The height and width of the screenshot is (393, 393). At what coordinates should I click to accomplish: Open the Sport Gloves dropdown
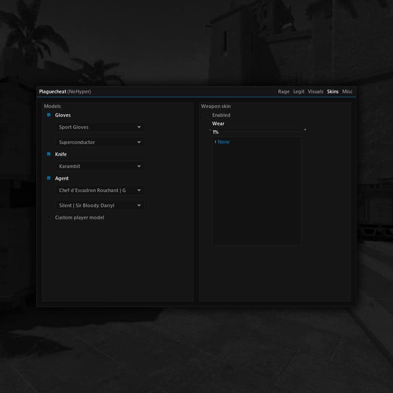point(100,127)
